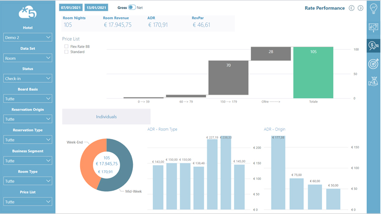Click the thin 60 --> 79 bar
This screenshot has height=214, width=381.
coord(186,96)
